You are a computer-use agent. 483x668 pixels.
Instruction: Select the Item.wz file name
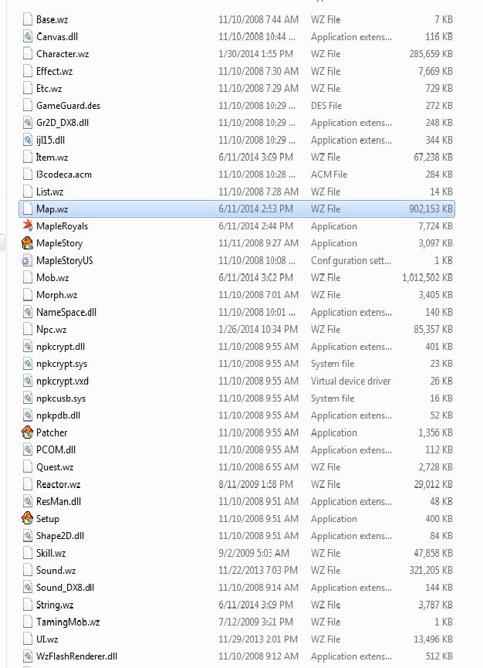pos(52,158)
